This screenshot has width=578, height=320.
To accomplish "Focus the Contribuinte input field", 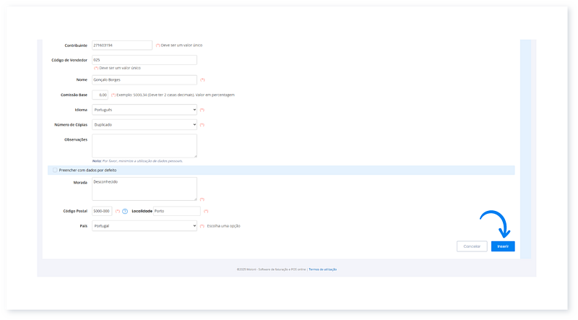I will [122, 45].
